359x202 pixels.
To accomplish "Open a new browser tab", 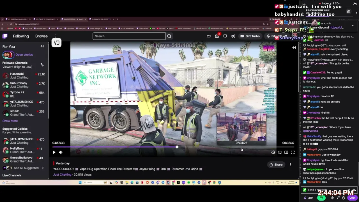I will (x=118, y=19).
